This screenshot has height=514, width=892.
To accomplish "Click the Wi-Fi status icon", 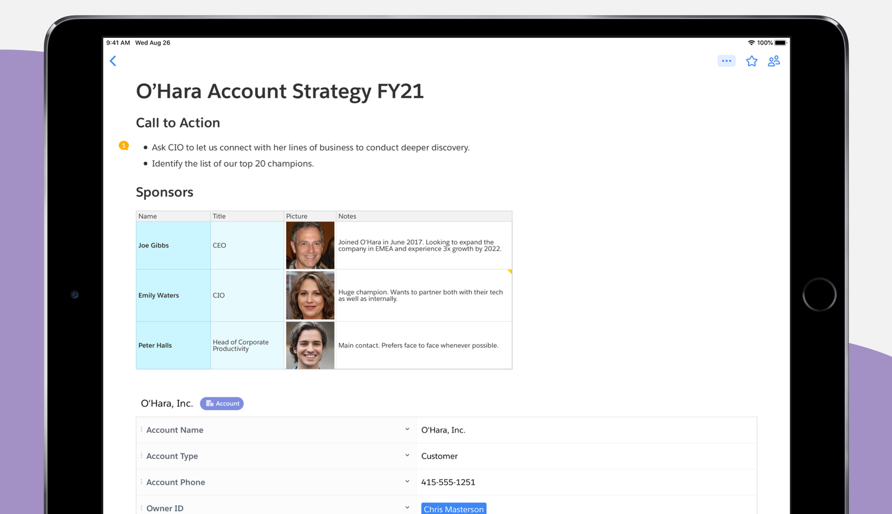I will [751, 42].
